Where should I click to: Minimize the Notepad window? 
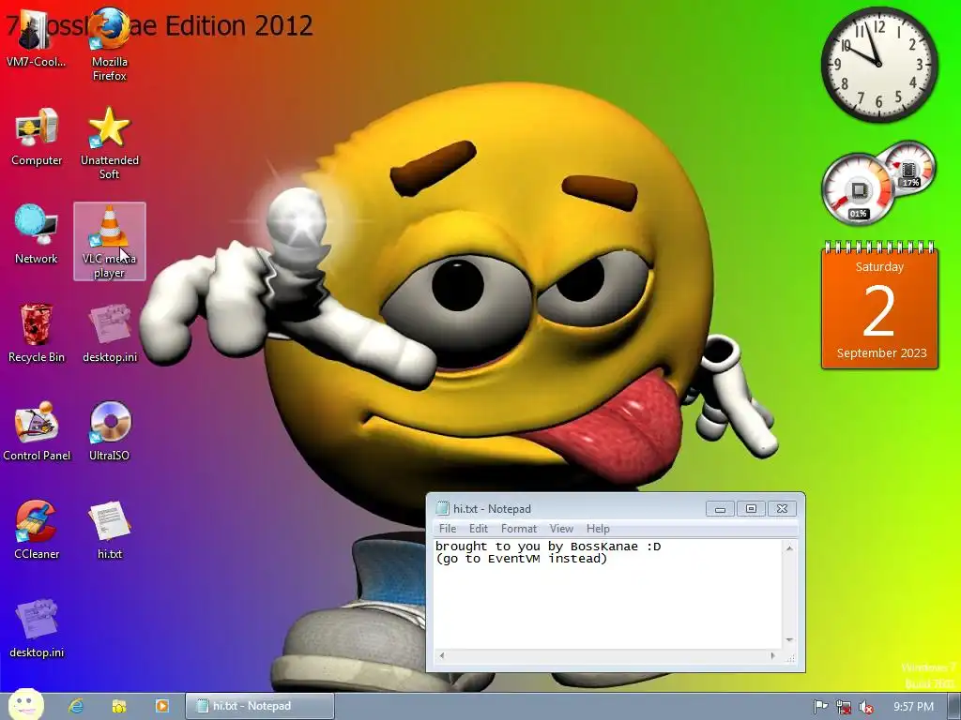point(720,509)
